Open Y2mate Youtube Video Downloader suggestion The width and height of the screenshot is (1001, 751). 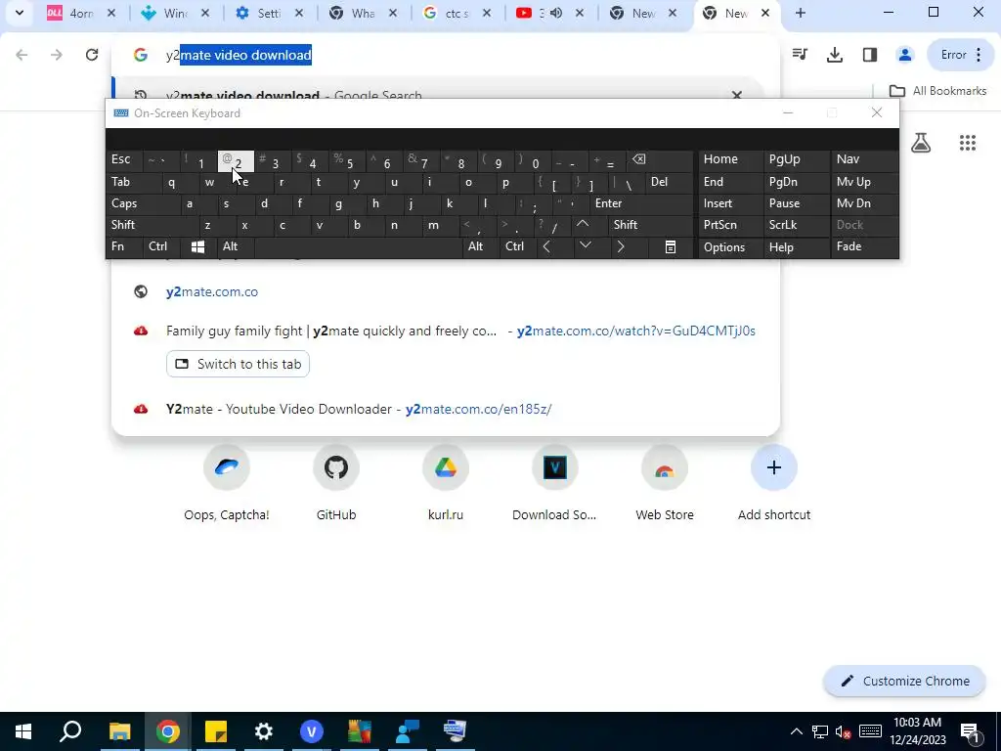coord(446,409)
